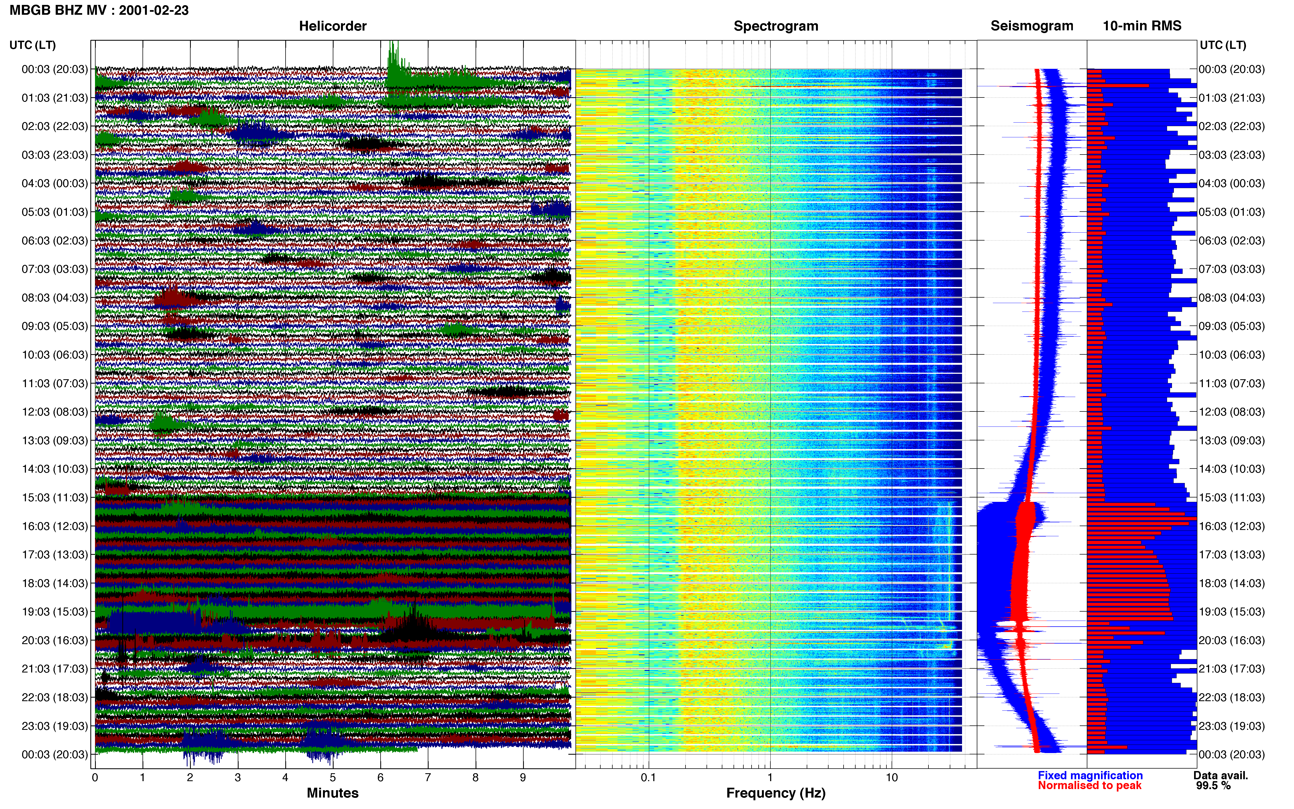Click left time label '21:03 (17:03)'
This screenshot has height=809, width=1294.
55,669
